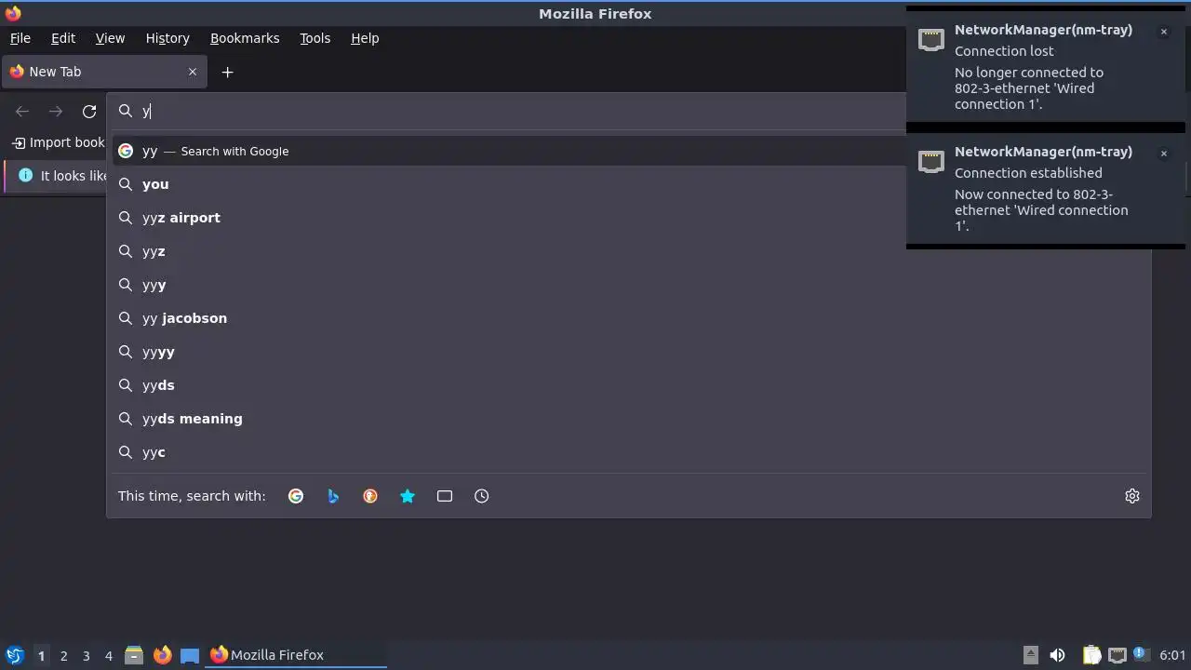Open the Edit menu
This screenshot has height=670, width=1191.
(63, 38)
